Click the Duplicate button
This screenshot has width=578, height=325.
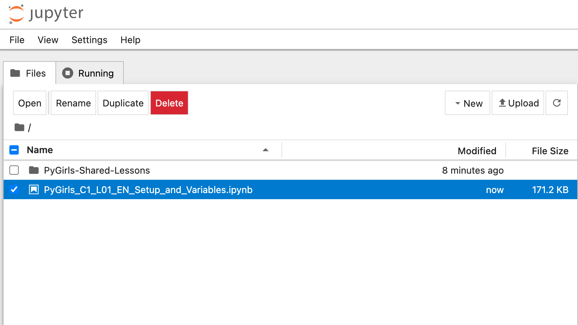[123, 103]
